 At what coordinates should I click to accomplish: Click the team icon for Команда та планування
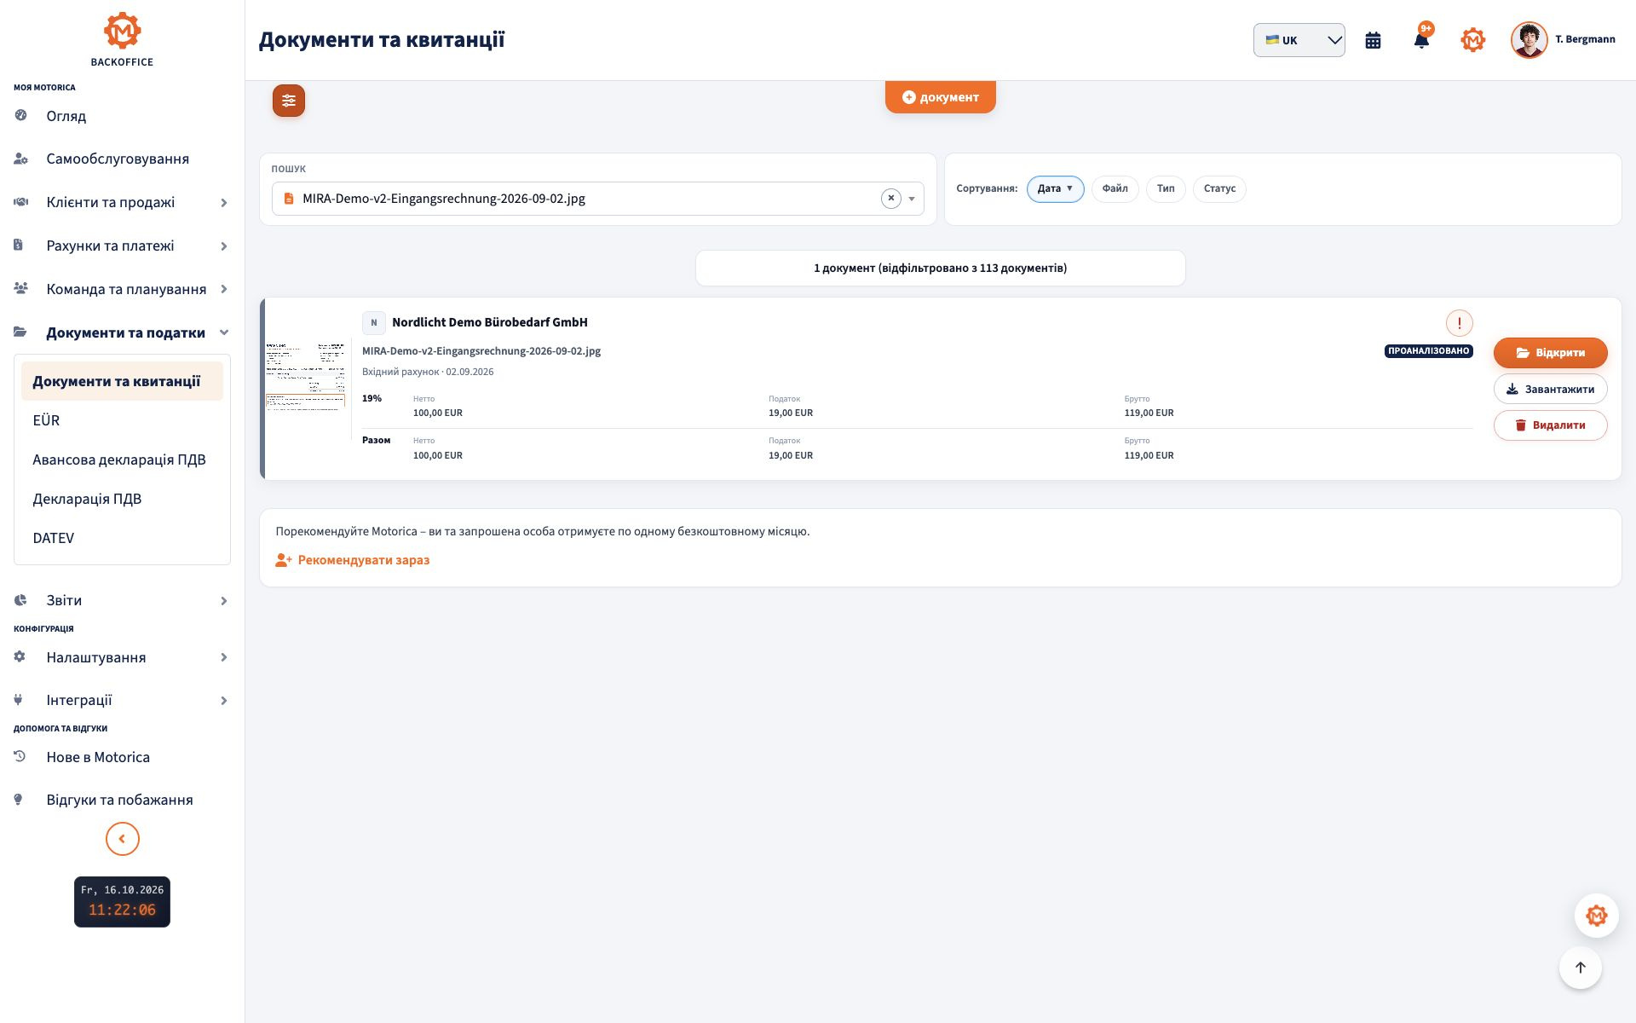21,288
